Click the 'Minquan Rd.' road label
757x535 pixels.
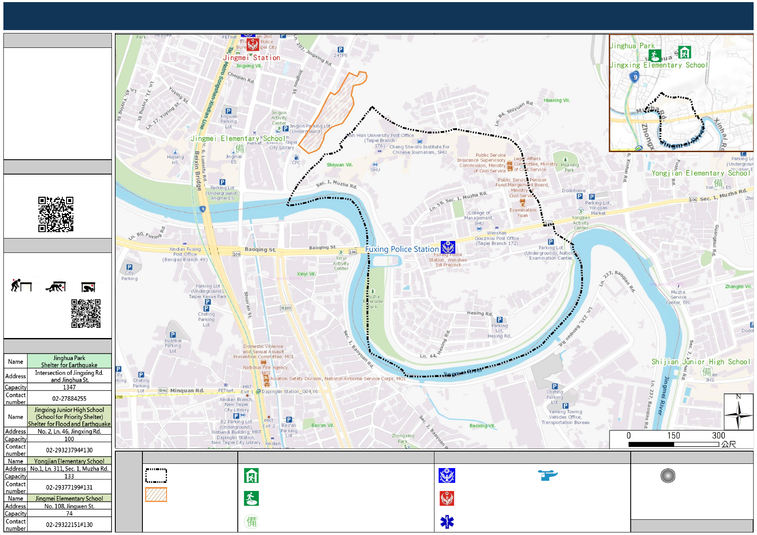click(x=187, y=391)
